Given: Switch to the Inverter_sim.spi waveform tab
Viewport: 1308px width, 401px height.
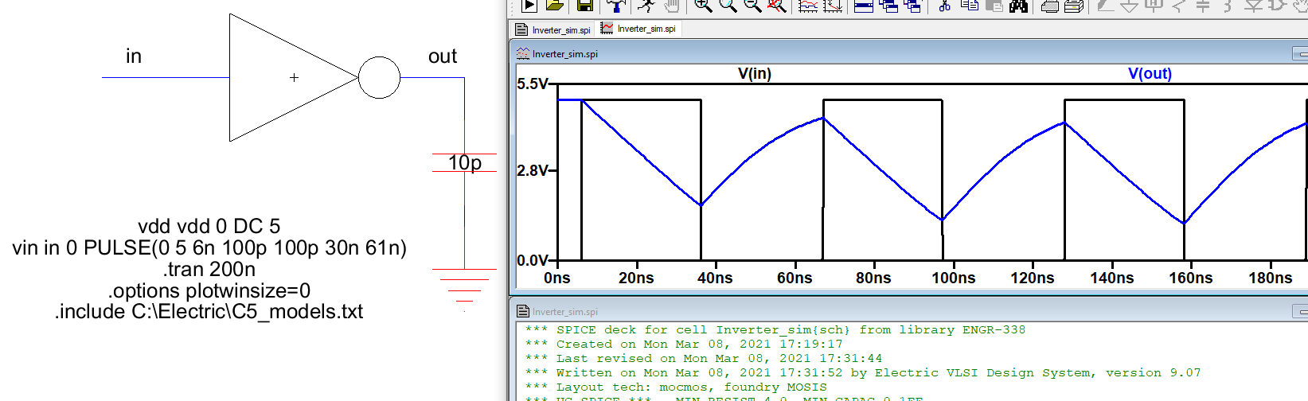Looking at the screenshot, I should pyautogui.click(x=638, y=29).
